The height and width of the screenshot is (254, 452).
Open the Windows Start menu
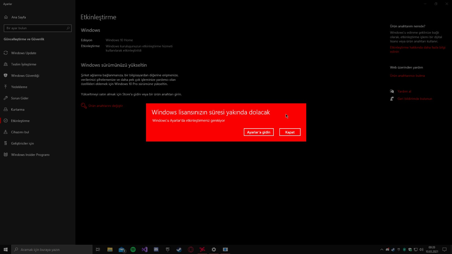pyautogui.click(x=6, y=249)
